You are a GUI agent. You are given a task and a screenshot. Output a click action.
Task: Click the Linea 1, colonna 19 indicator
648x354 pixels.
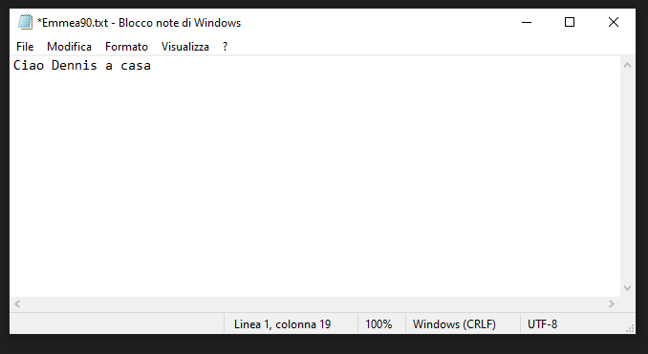pos(283,324)
